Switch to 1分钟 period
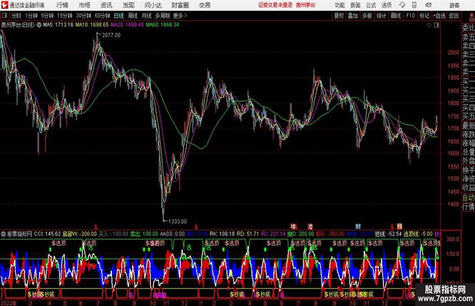 [31, 16]
